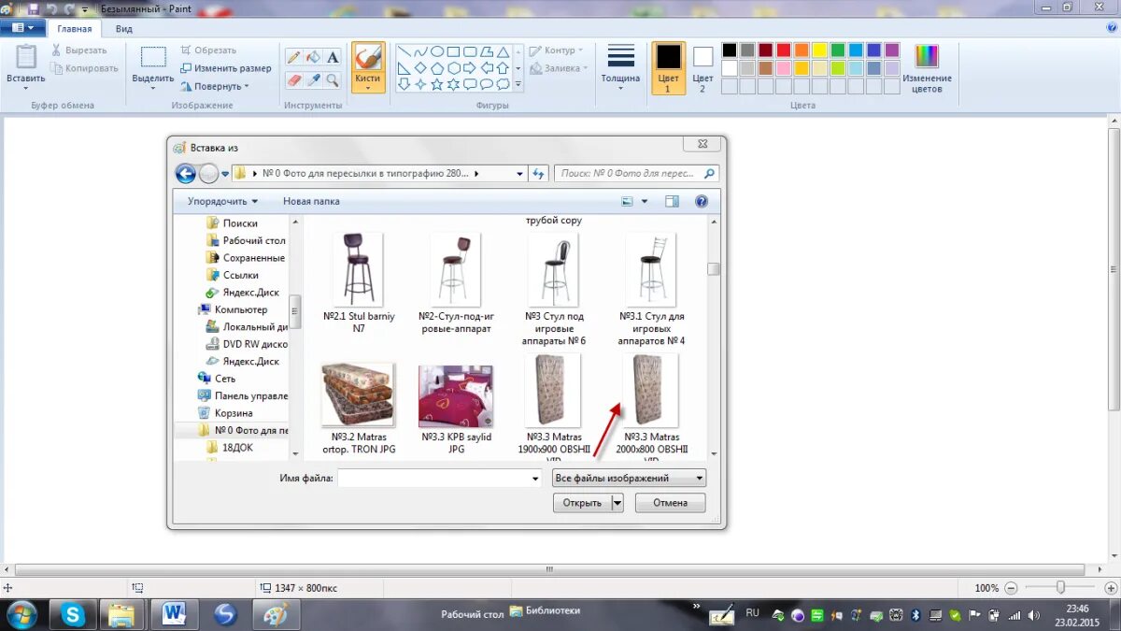Switch to the Главная ribbon tab
This screenshot has height=631, width=1121.
point(74,28)
